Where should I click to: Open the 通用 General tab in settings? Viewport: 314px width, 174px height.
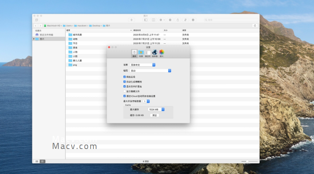pos(134,53)
